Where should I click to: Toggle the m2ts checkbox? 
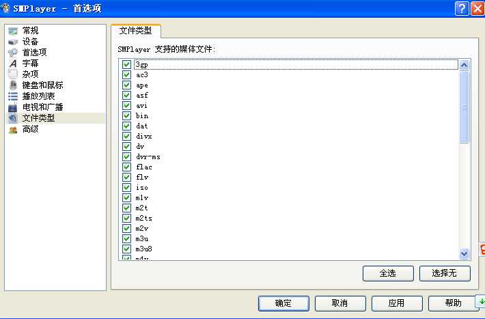click(127, 219)
